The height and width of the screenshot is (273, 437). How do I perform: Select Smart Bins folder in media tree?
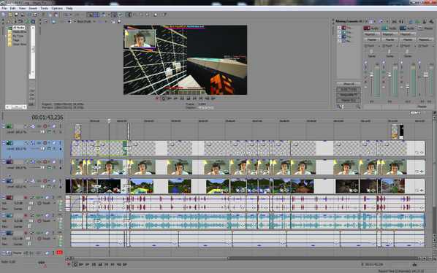click(x=19, y=45)
